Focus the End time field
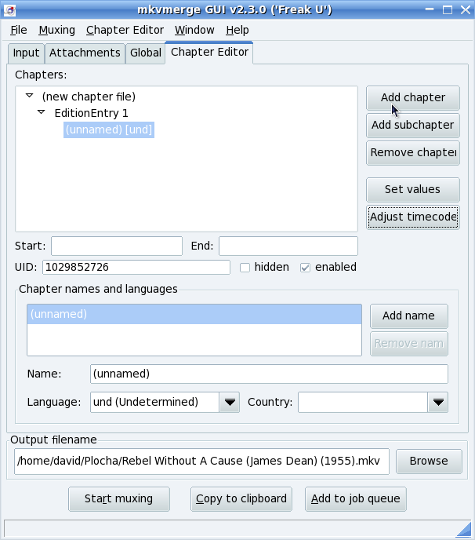Image resolution: width=475 pixels, height=540 pixels. 288,246
